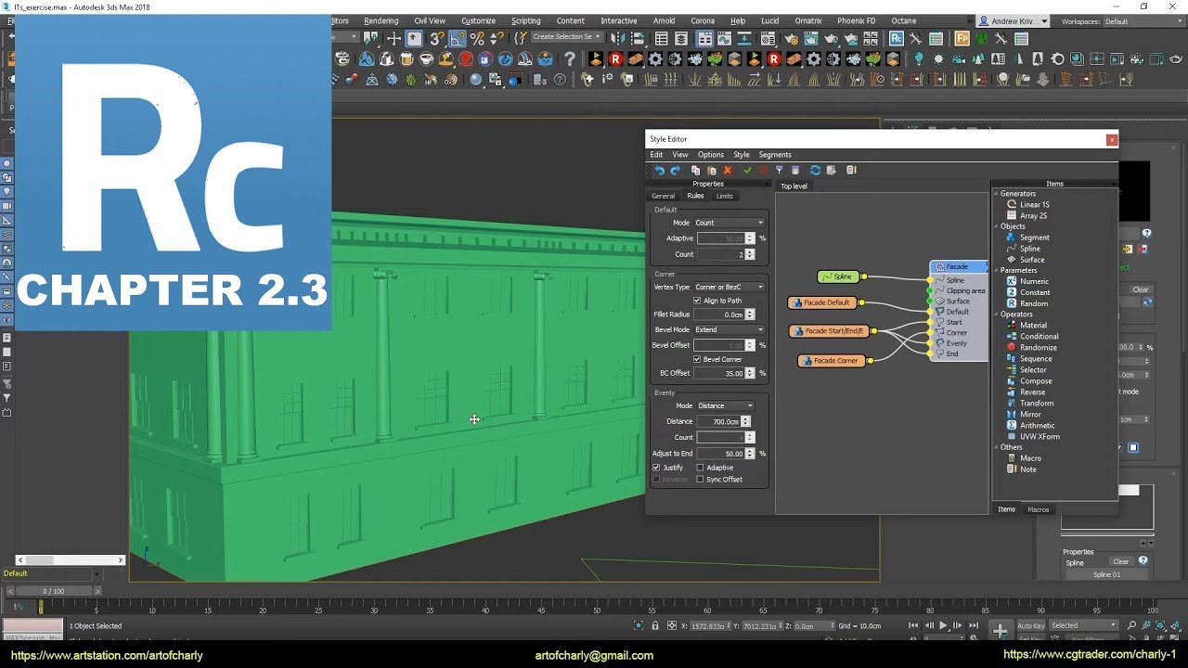Click the Copy icon in Style Editor toolbar
This screenshot has width=1188, height=668.
point(695,171)
